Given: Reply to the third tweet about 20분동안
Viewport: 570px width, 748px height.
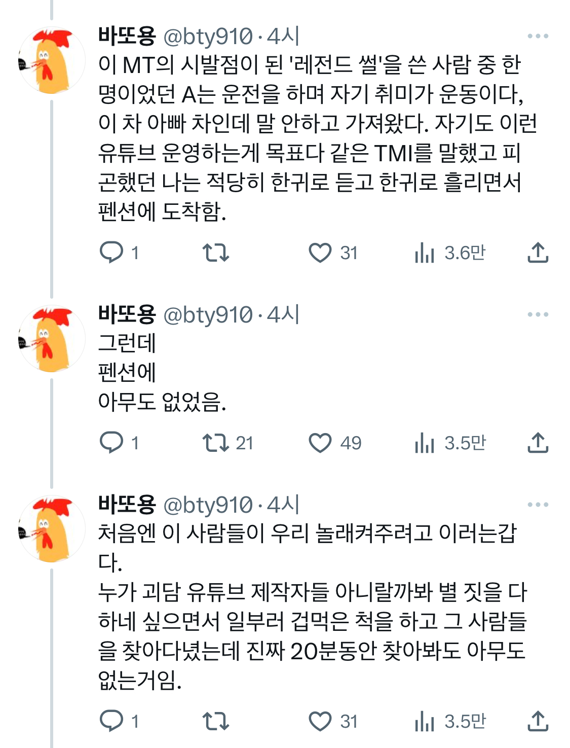Looking at the screenshot, I should [112, 721].
